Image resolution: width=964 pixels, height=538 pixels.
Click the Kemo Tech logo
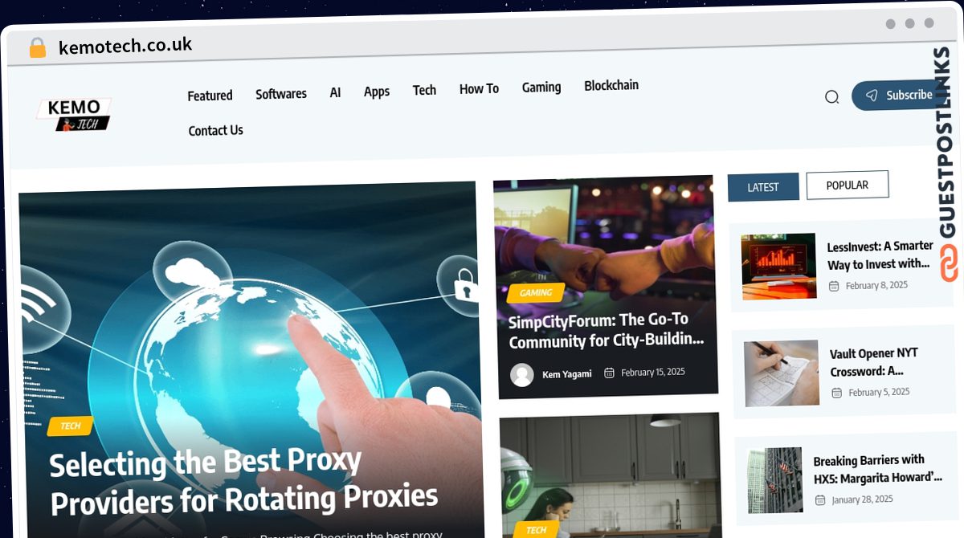coord(74,115)
